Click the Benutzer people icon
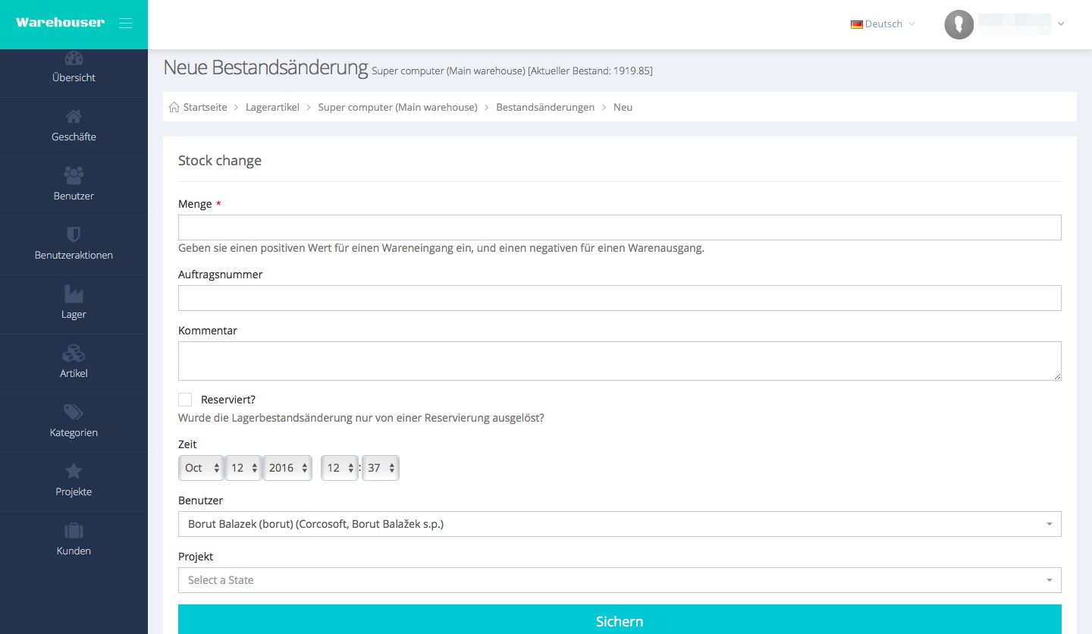 point(74,175)
